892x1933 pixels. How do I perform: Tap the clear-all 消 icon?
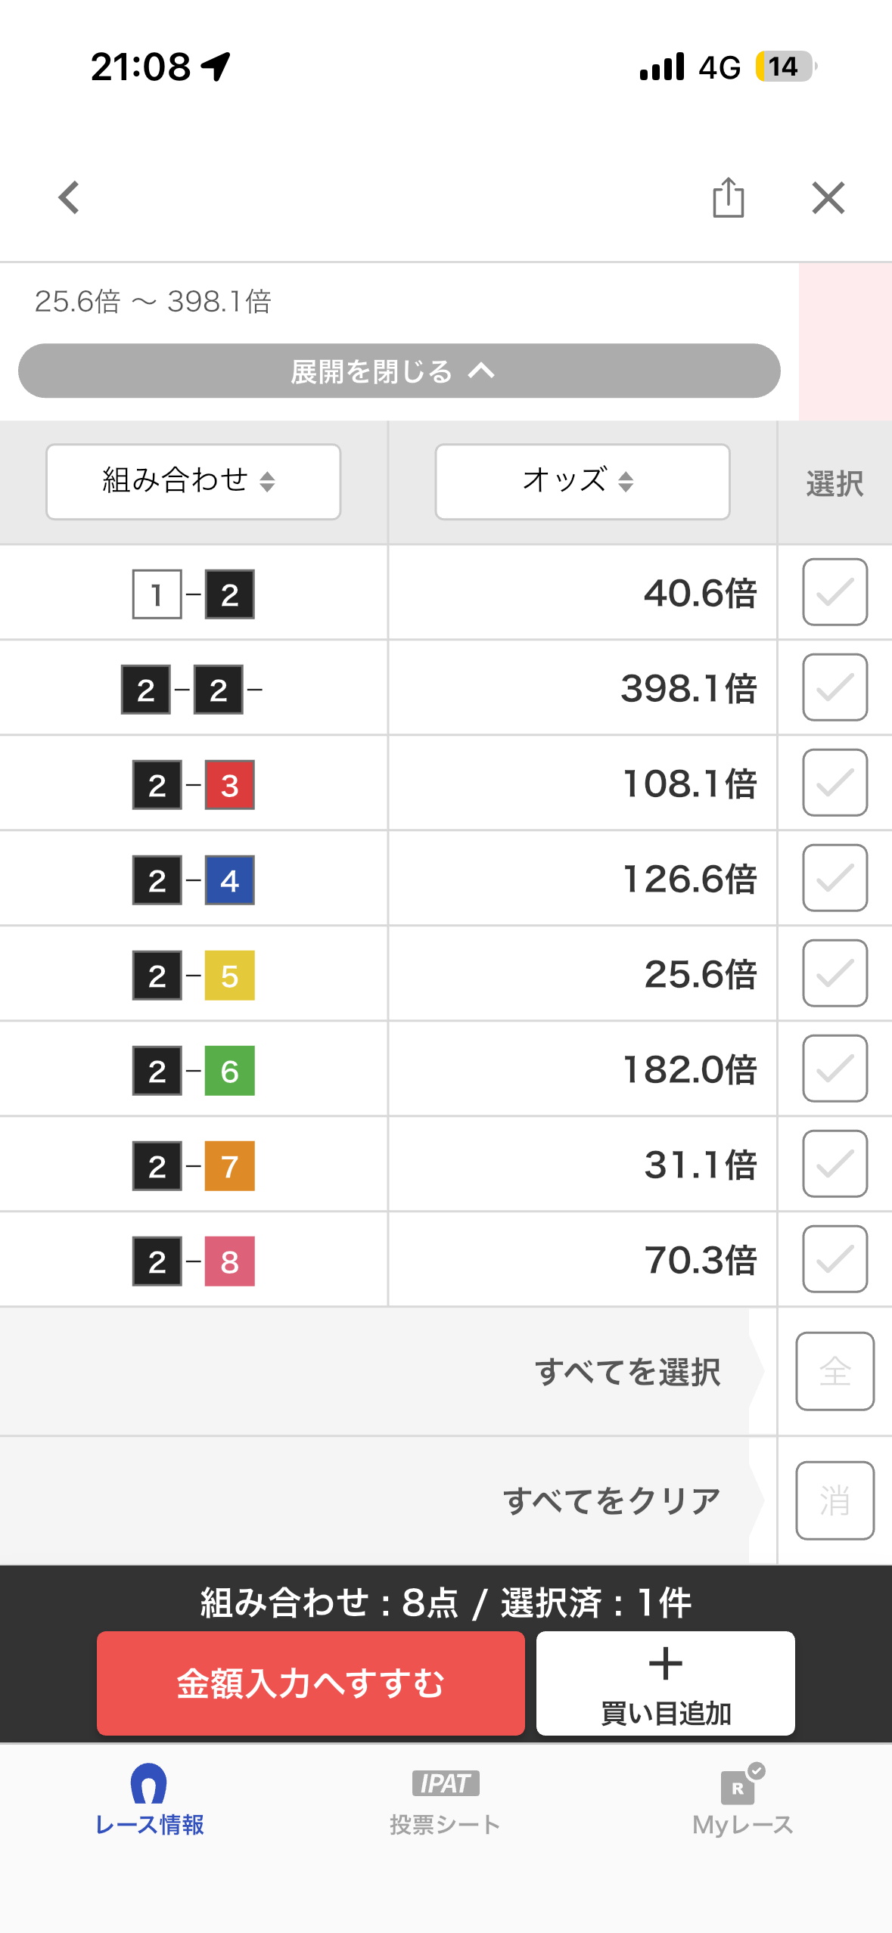coord(835,1500)
